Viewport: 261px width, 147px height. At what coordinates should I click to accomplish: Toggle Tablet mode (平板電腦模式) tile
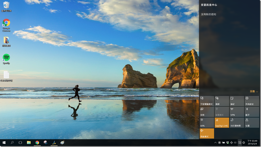coord(207,101)
